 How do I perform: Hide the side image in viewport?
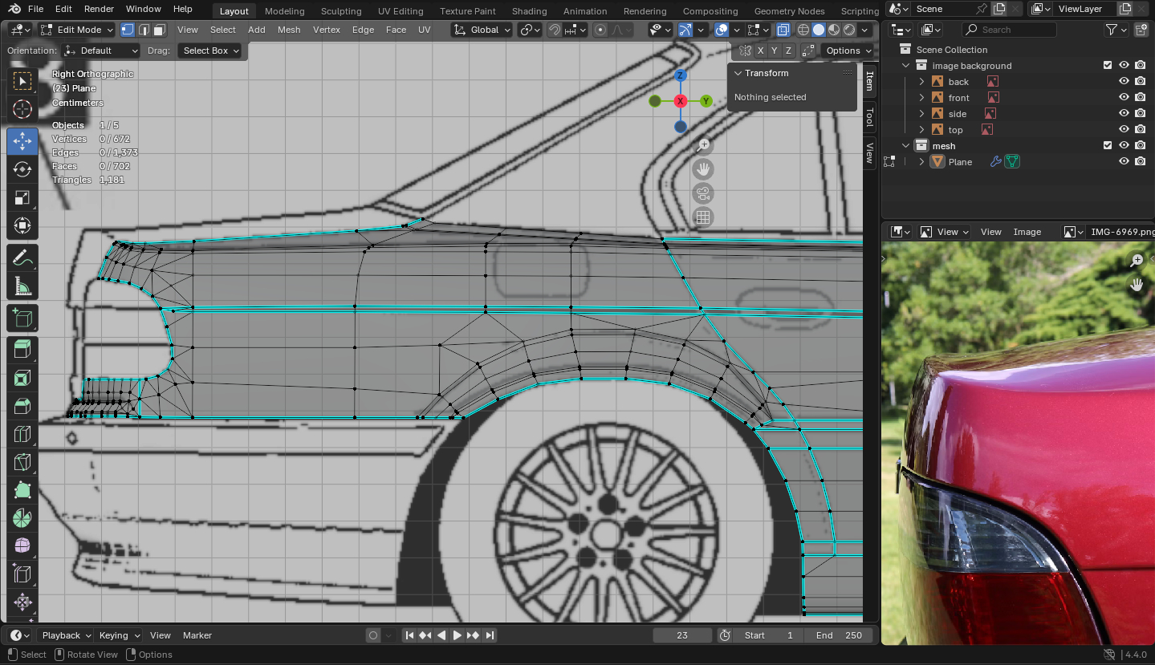coord(1124,114)
